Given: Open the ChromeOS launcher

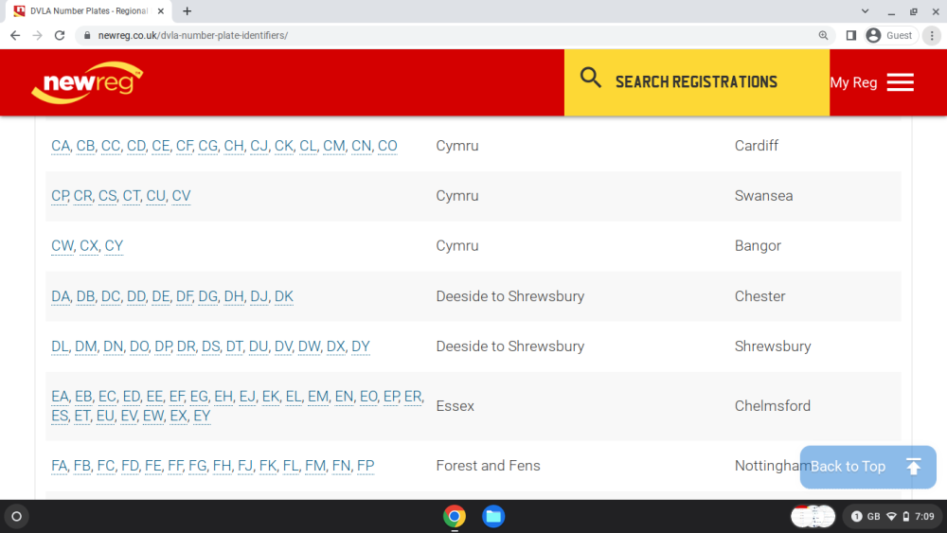Looking at the screenshot, I should [x=16, y=517].
